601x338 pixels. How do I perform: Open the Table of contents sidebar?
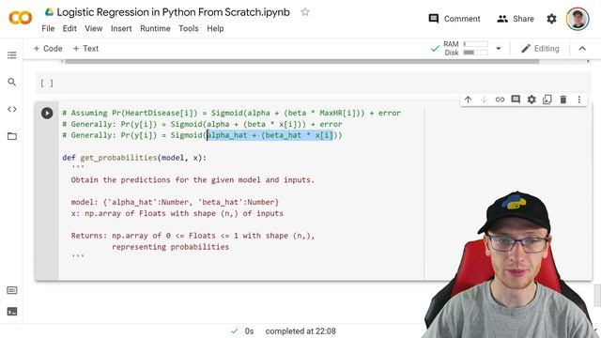(x=12, y=55)
